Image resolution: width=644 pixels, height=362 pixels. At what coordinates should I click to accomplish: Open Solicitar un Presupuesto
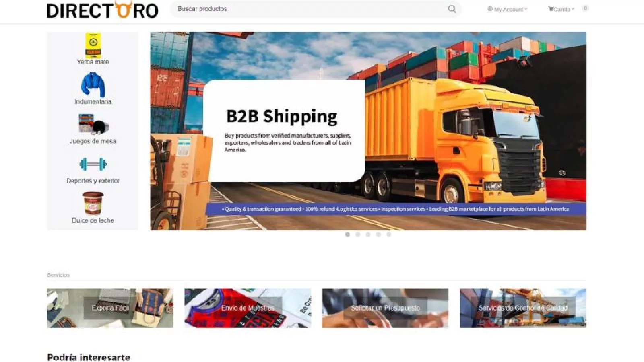pos(385,308)
